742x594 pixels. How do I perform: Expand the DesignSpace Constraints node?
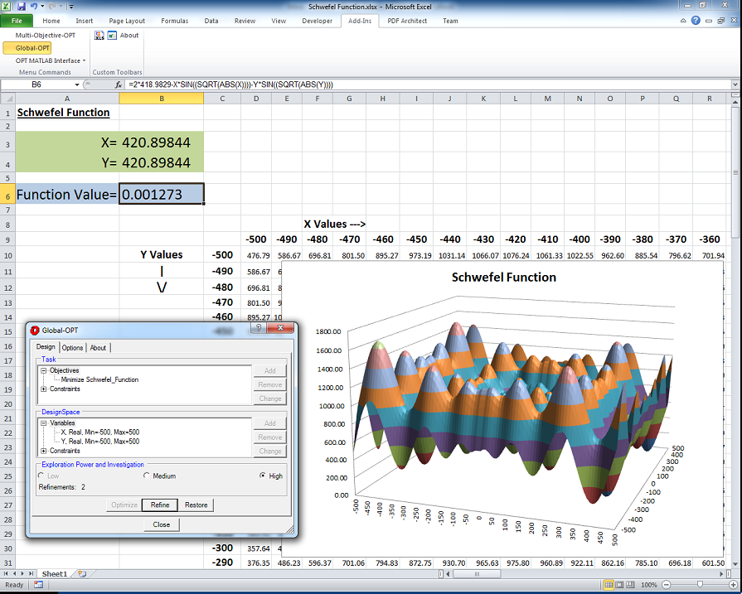[44, 452]
